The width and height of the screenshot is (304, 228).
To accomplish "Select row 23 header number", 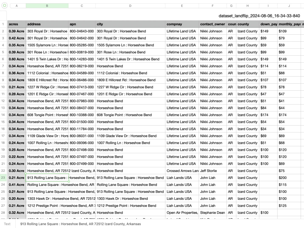I will pos(3,178).
